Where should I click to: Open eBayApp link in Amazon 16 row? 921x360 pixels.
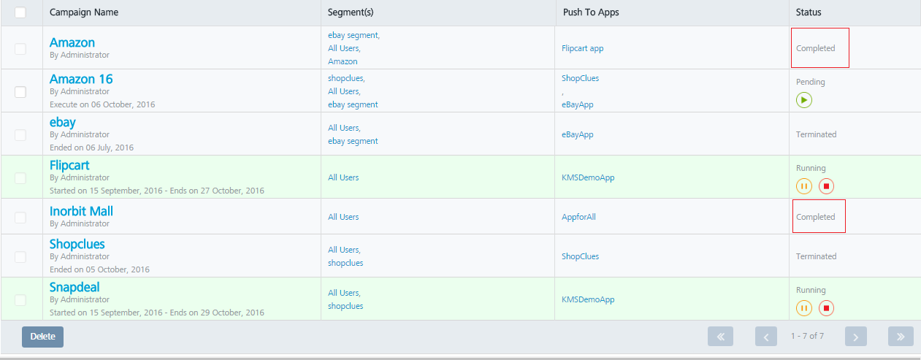tap(578, 104)
